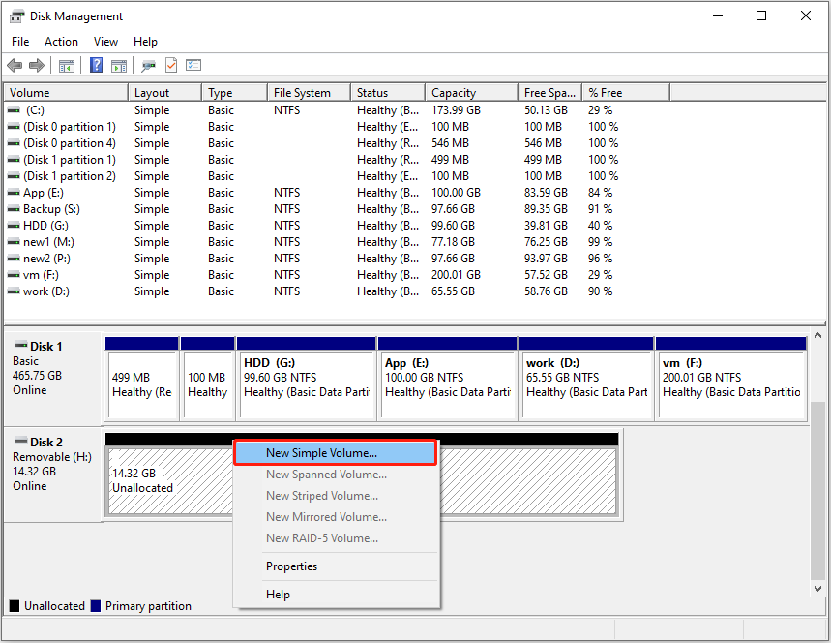Click the Disk Management properties toolbar icon
The width and height of the screenshot is (831, 643).
(147, 65)
